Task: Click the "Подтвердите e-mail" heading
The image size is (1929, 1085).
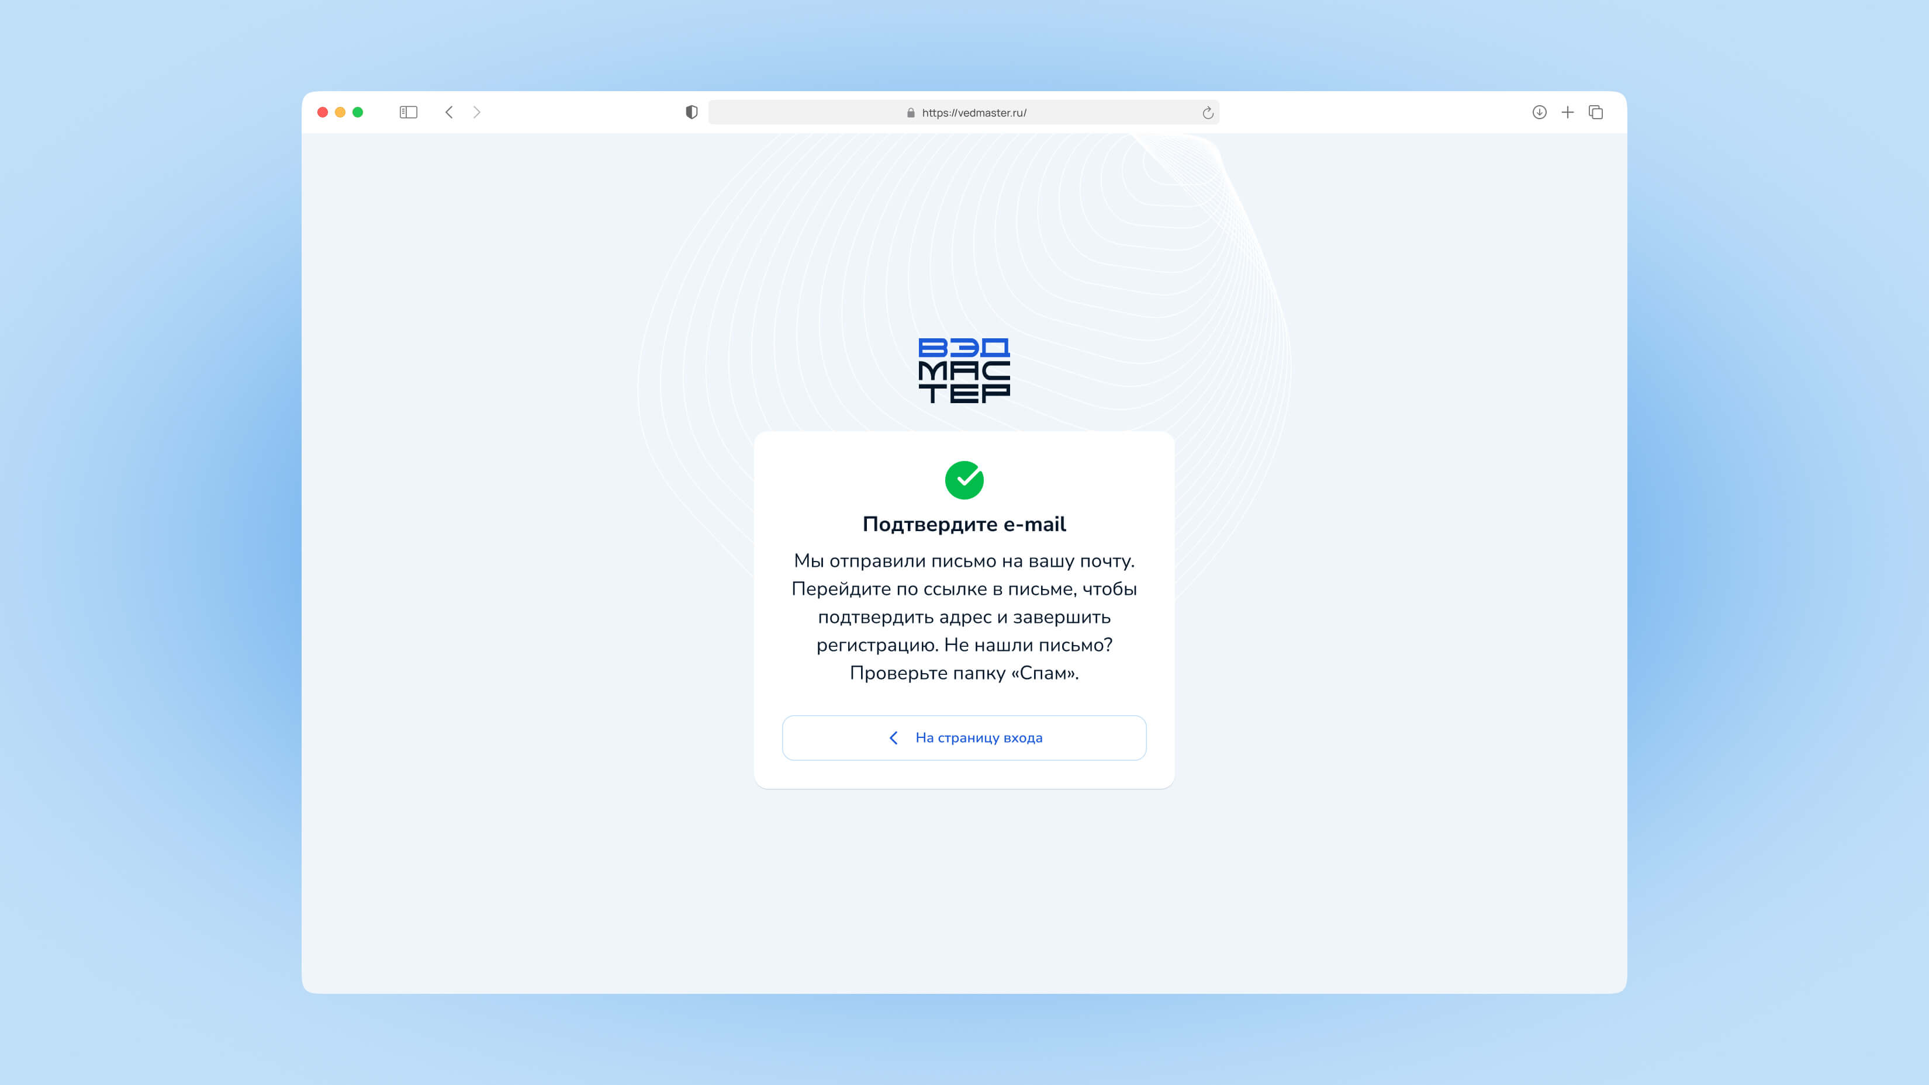Action: pos(964,525)
